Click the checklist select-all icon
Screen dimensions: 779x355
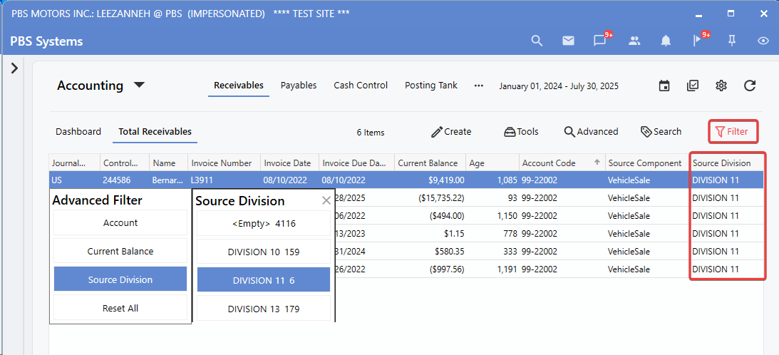pos(693,86)
